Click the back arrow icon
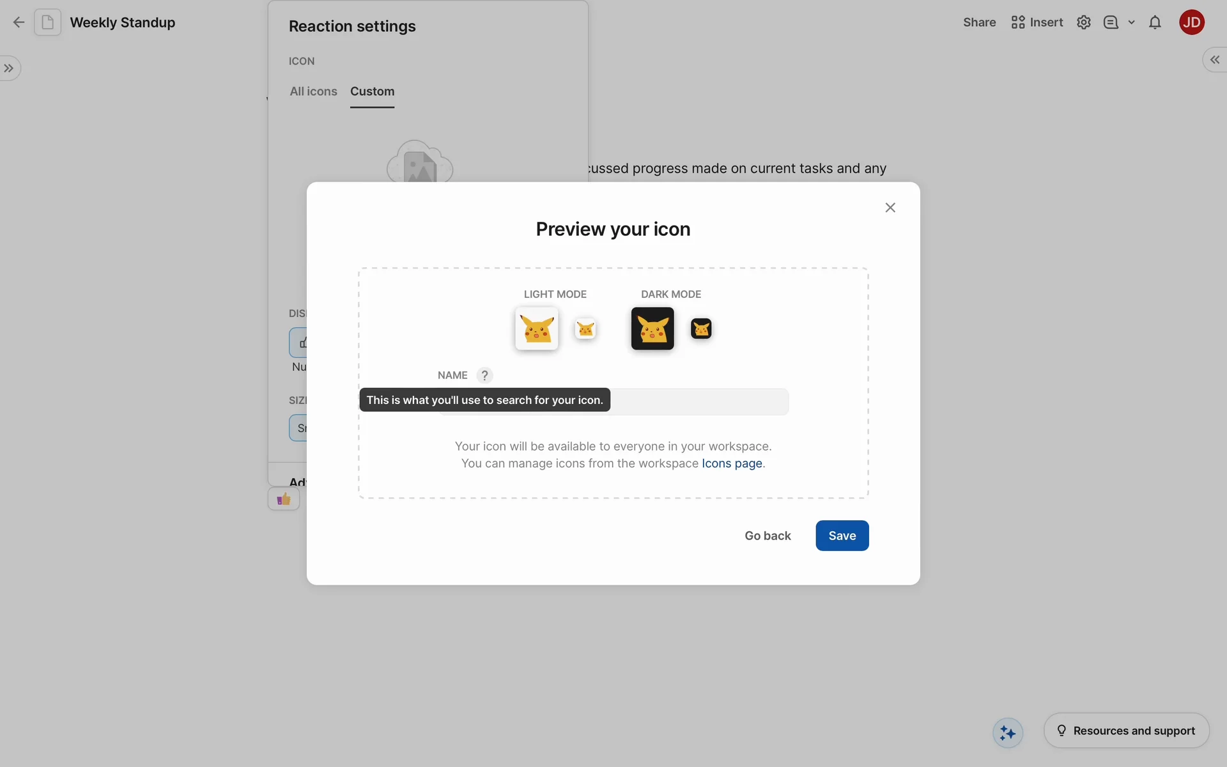Viewport: 1227px width, 767px height. [x=19, y=22]
